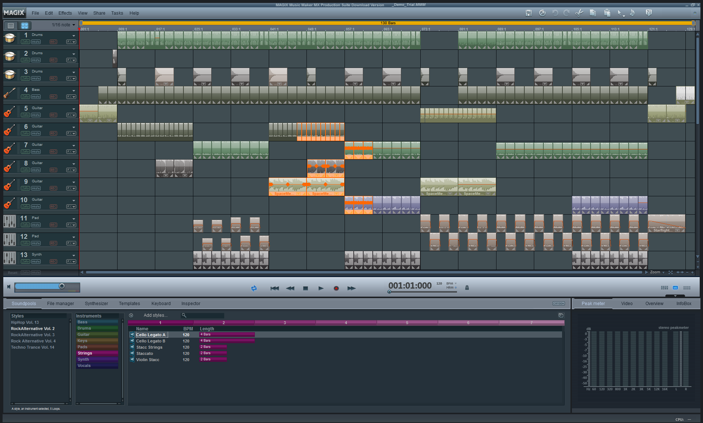Expand track 4 Bass menu arrow

click(x=74, y=91)
